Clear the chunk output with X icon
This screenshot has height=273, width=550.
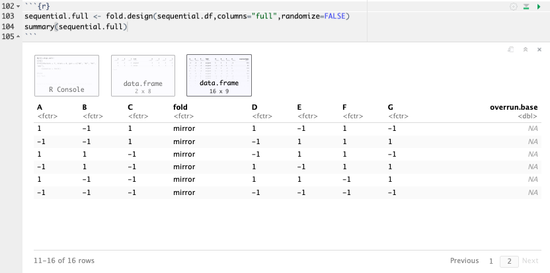(539, 49)
